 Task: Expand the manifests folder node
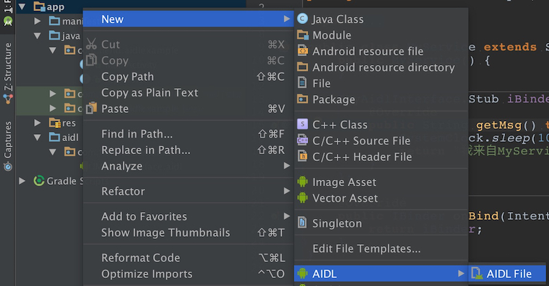(x=38, y=21)
